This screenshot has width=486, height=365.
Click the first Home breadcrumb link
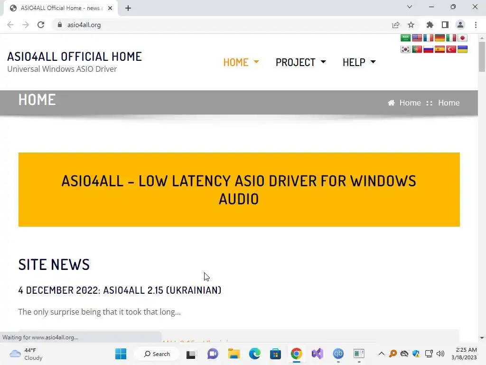click(410, 103)
